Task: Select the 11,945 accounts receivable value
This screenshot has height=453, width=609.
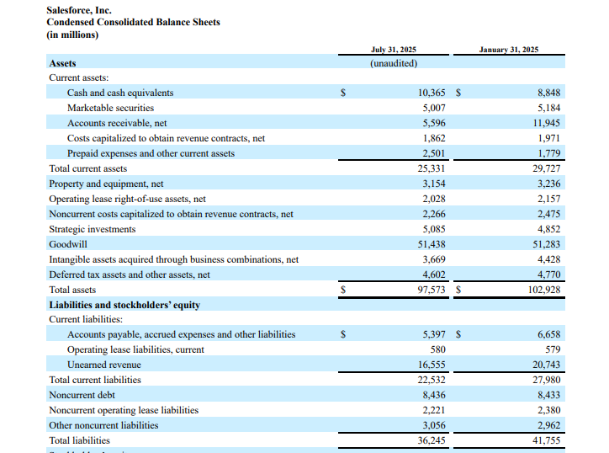Action: click(547, 123)
